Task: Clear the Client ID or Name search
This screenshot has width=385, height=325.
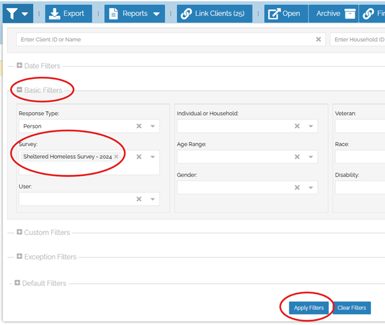Action: click(318, 40)
